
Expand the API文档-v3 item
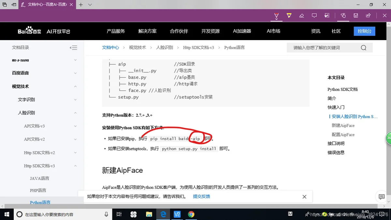point(75,126)
